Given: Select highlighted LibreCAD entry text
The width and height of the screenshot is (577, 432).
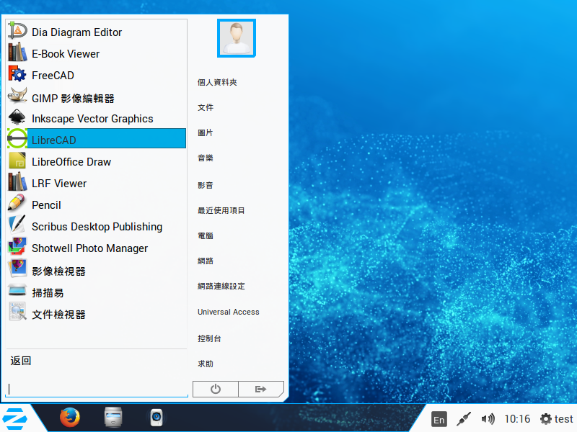Looking at the screenshot, I should (53, 140).
